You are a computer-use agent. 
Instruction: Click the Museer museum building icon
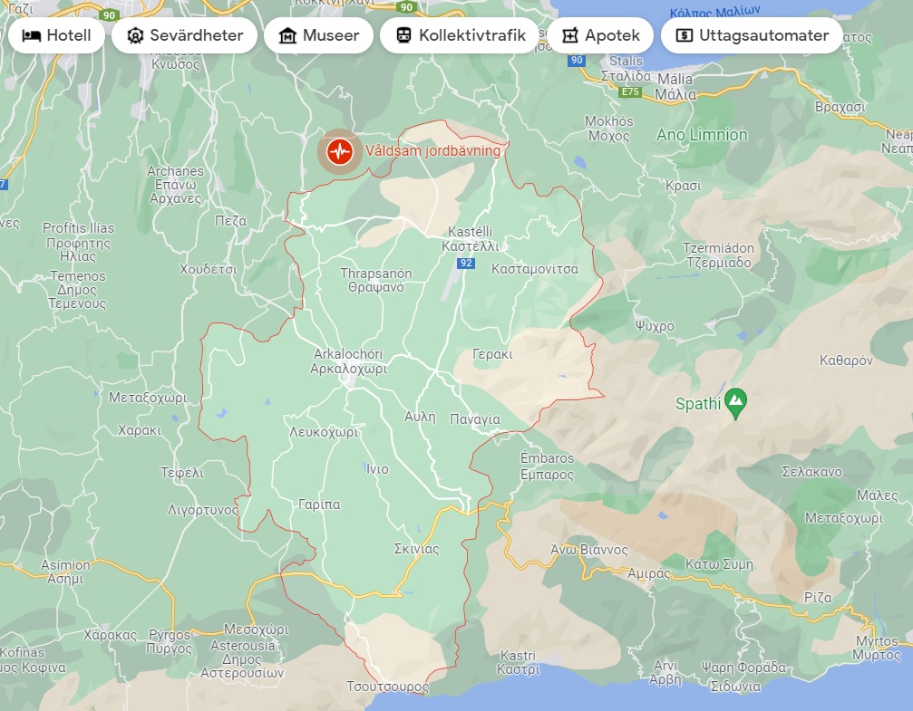pos(288,36)
